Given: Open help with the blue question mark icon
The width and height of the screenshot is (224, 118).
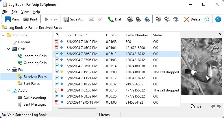Looking at the screenshot, I should (218, 19).
